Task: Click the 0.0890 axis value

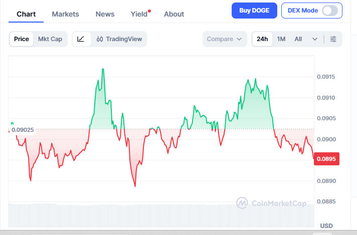Action: tap(326, 181)
